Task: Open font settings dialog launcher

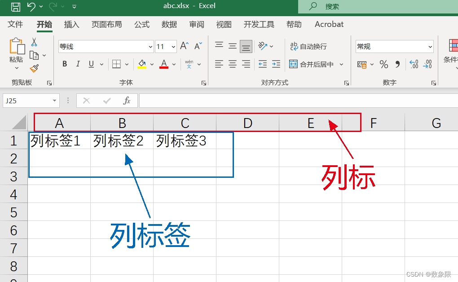Action: 203,83
